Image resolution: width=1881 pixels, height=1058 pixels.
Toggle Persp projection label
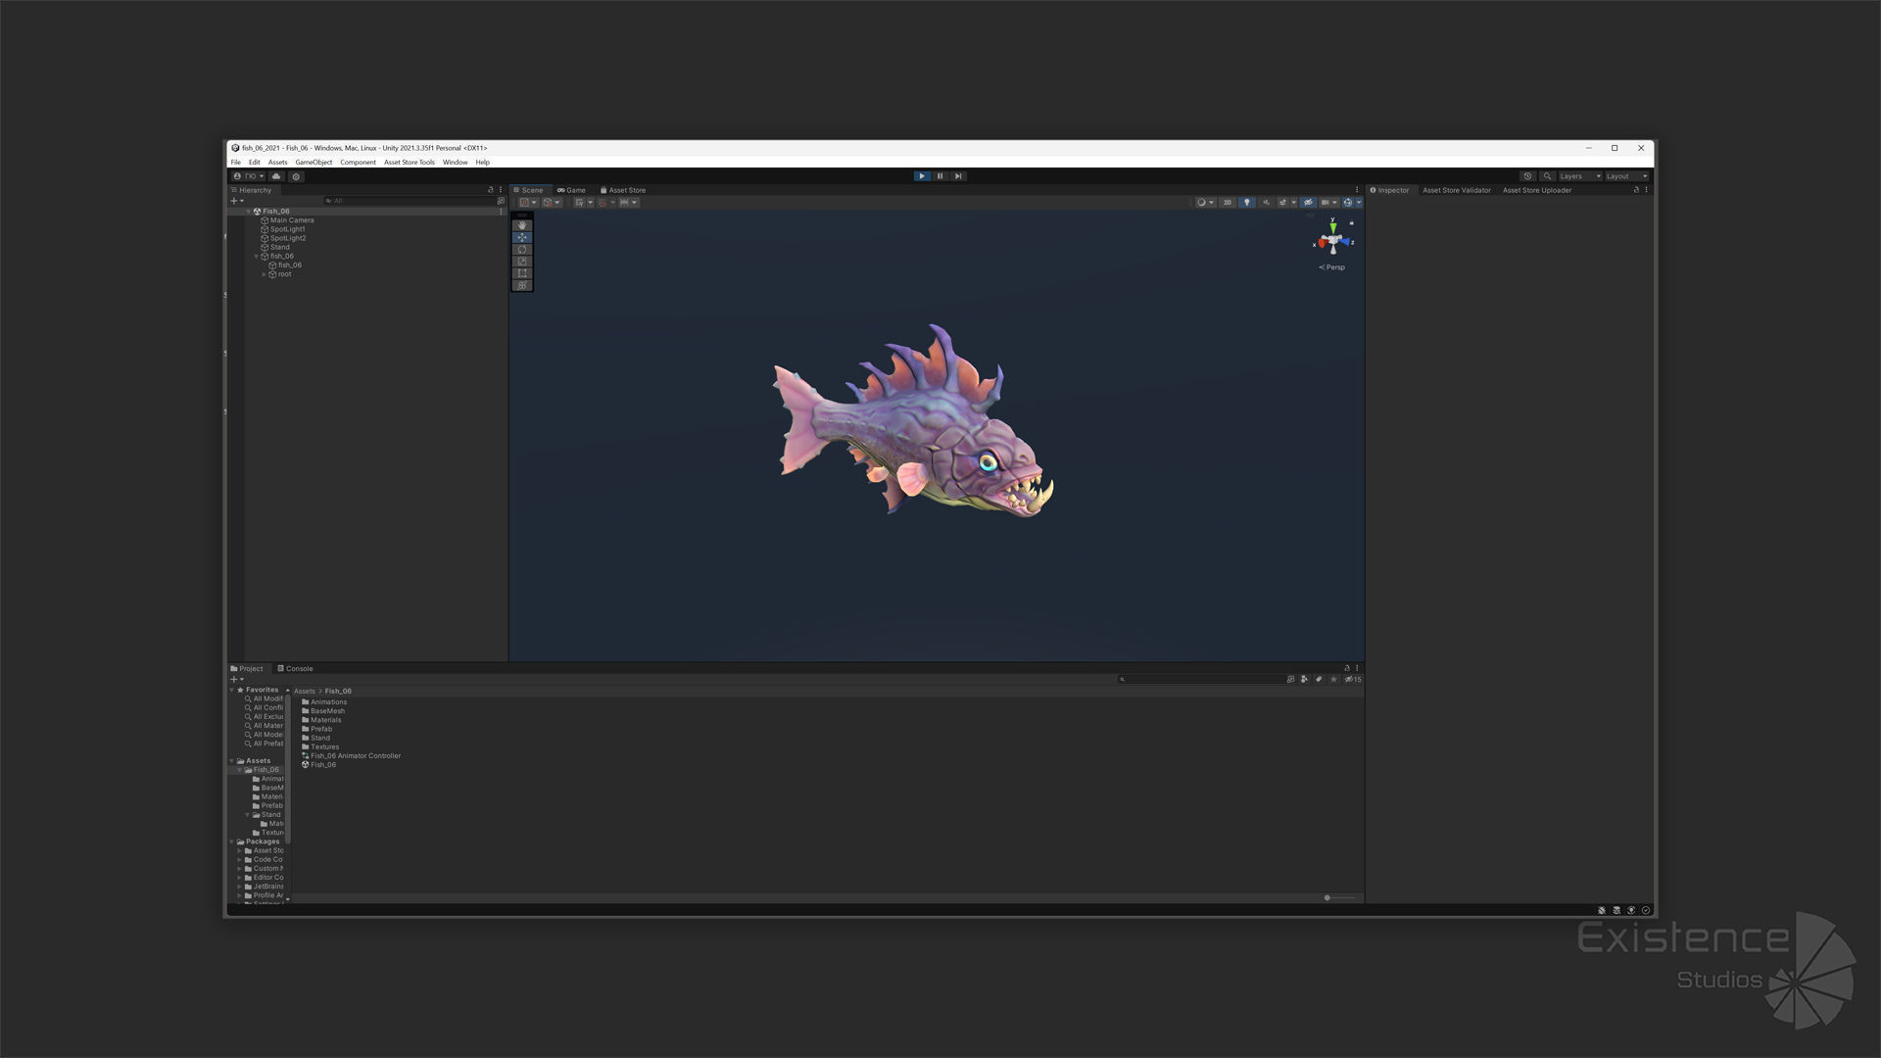click(x=1332, y=267)
